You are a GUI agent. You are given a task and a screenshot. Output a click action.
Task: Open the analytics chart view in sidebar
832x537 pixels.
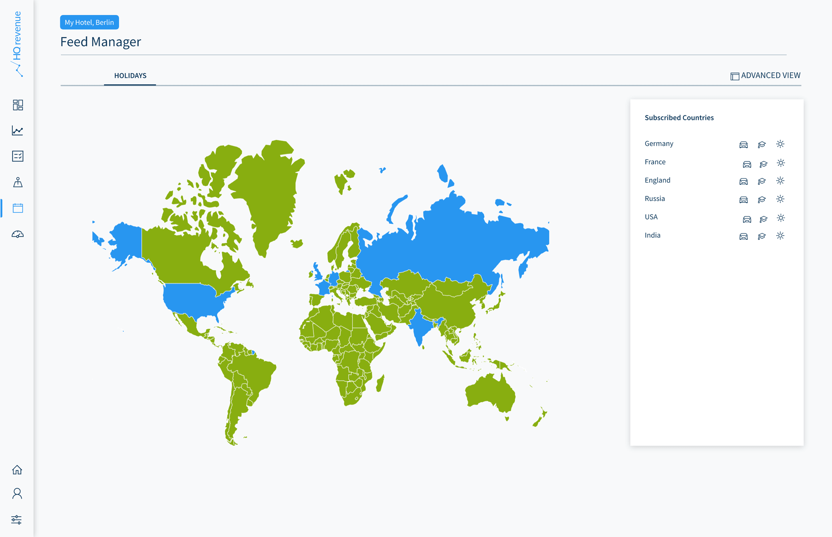click(18, 131)
